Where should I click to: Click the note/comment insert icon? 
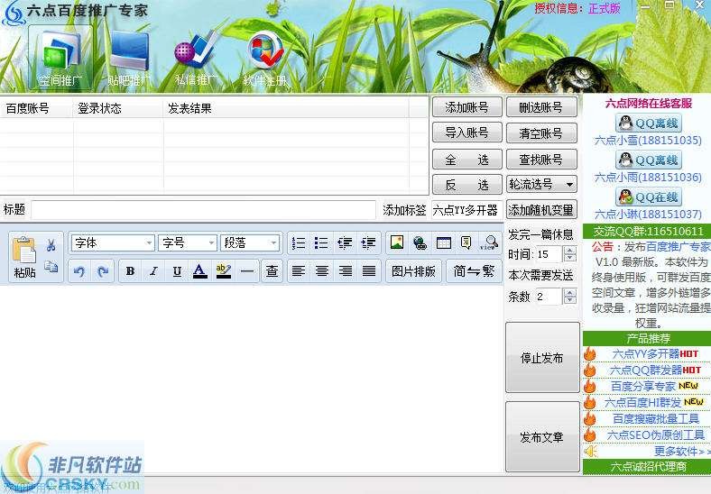coord(466,242)
